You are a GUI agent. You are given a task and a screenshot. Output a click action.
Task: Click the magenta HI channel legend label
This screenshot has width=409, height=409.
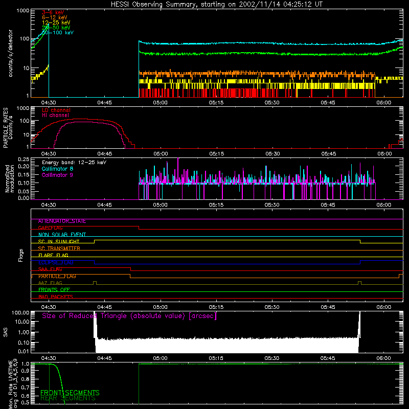(x=55, y=115)
